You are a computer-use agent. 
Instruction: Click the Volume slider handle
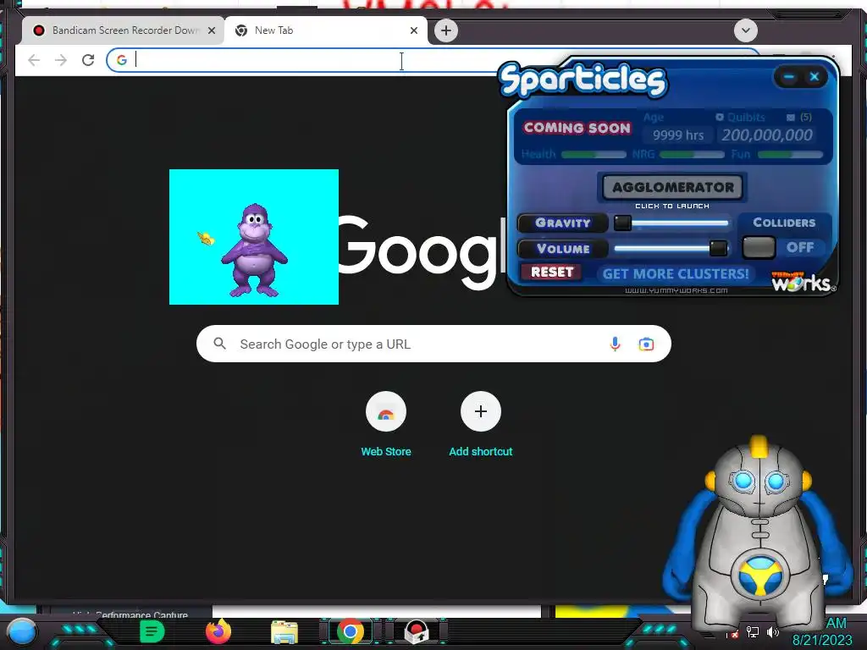coord(718,248)
